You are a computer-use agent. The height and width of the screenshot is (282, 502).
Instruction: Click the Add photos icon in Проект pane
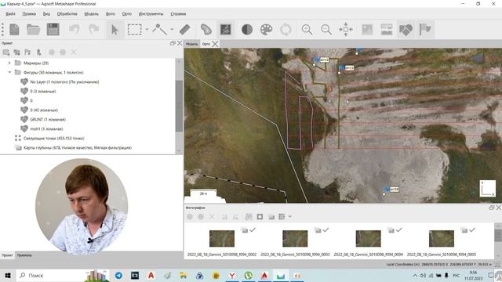coord(17,52)
